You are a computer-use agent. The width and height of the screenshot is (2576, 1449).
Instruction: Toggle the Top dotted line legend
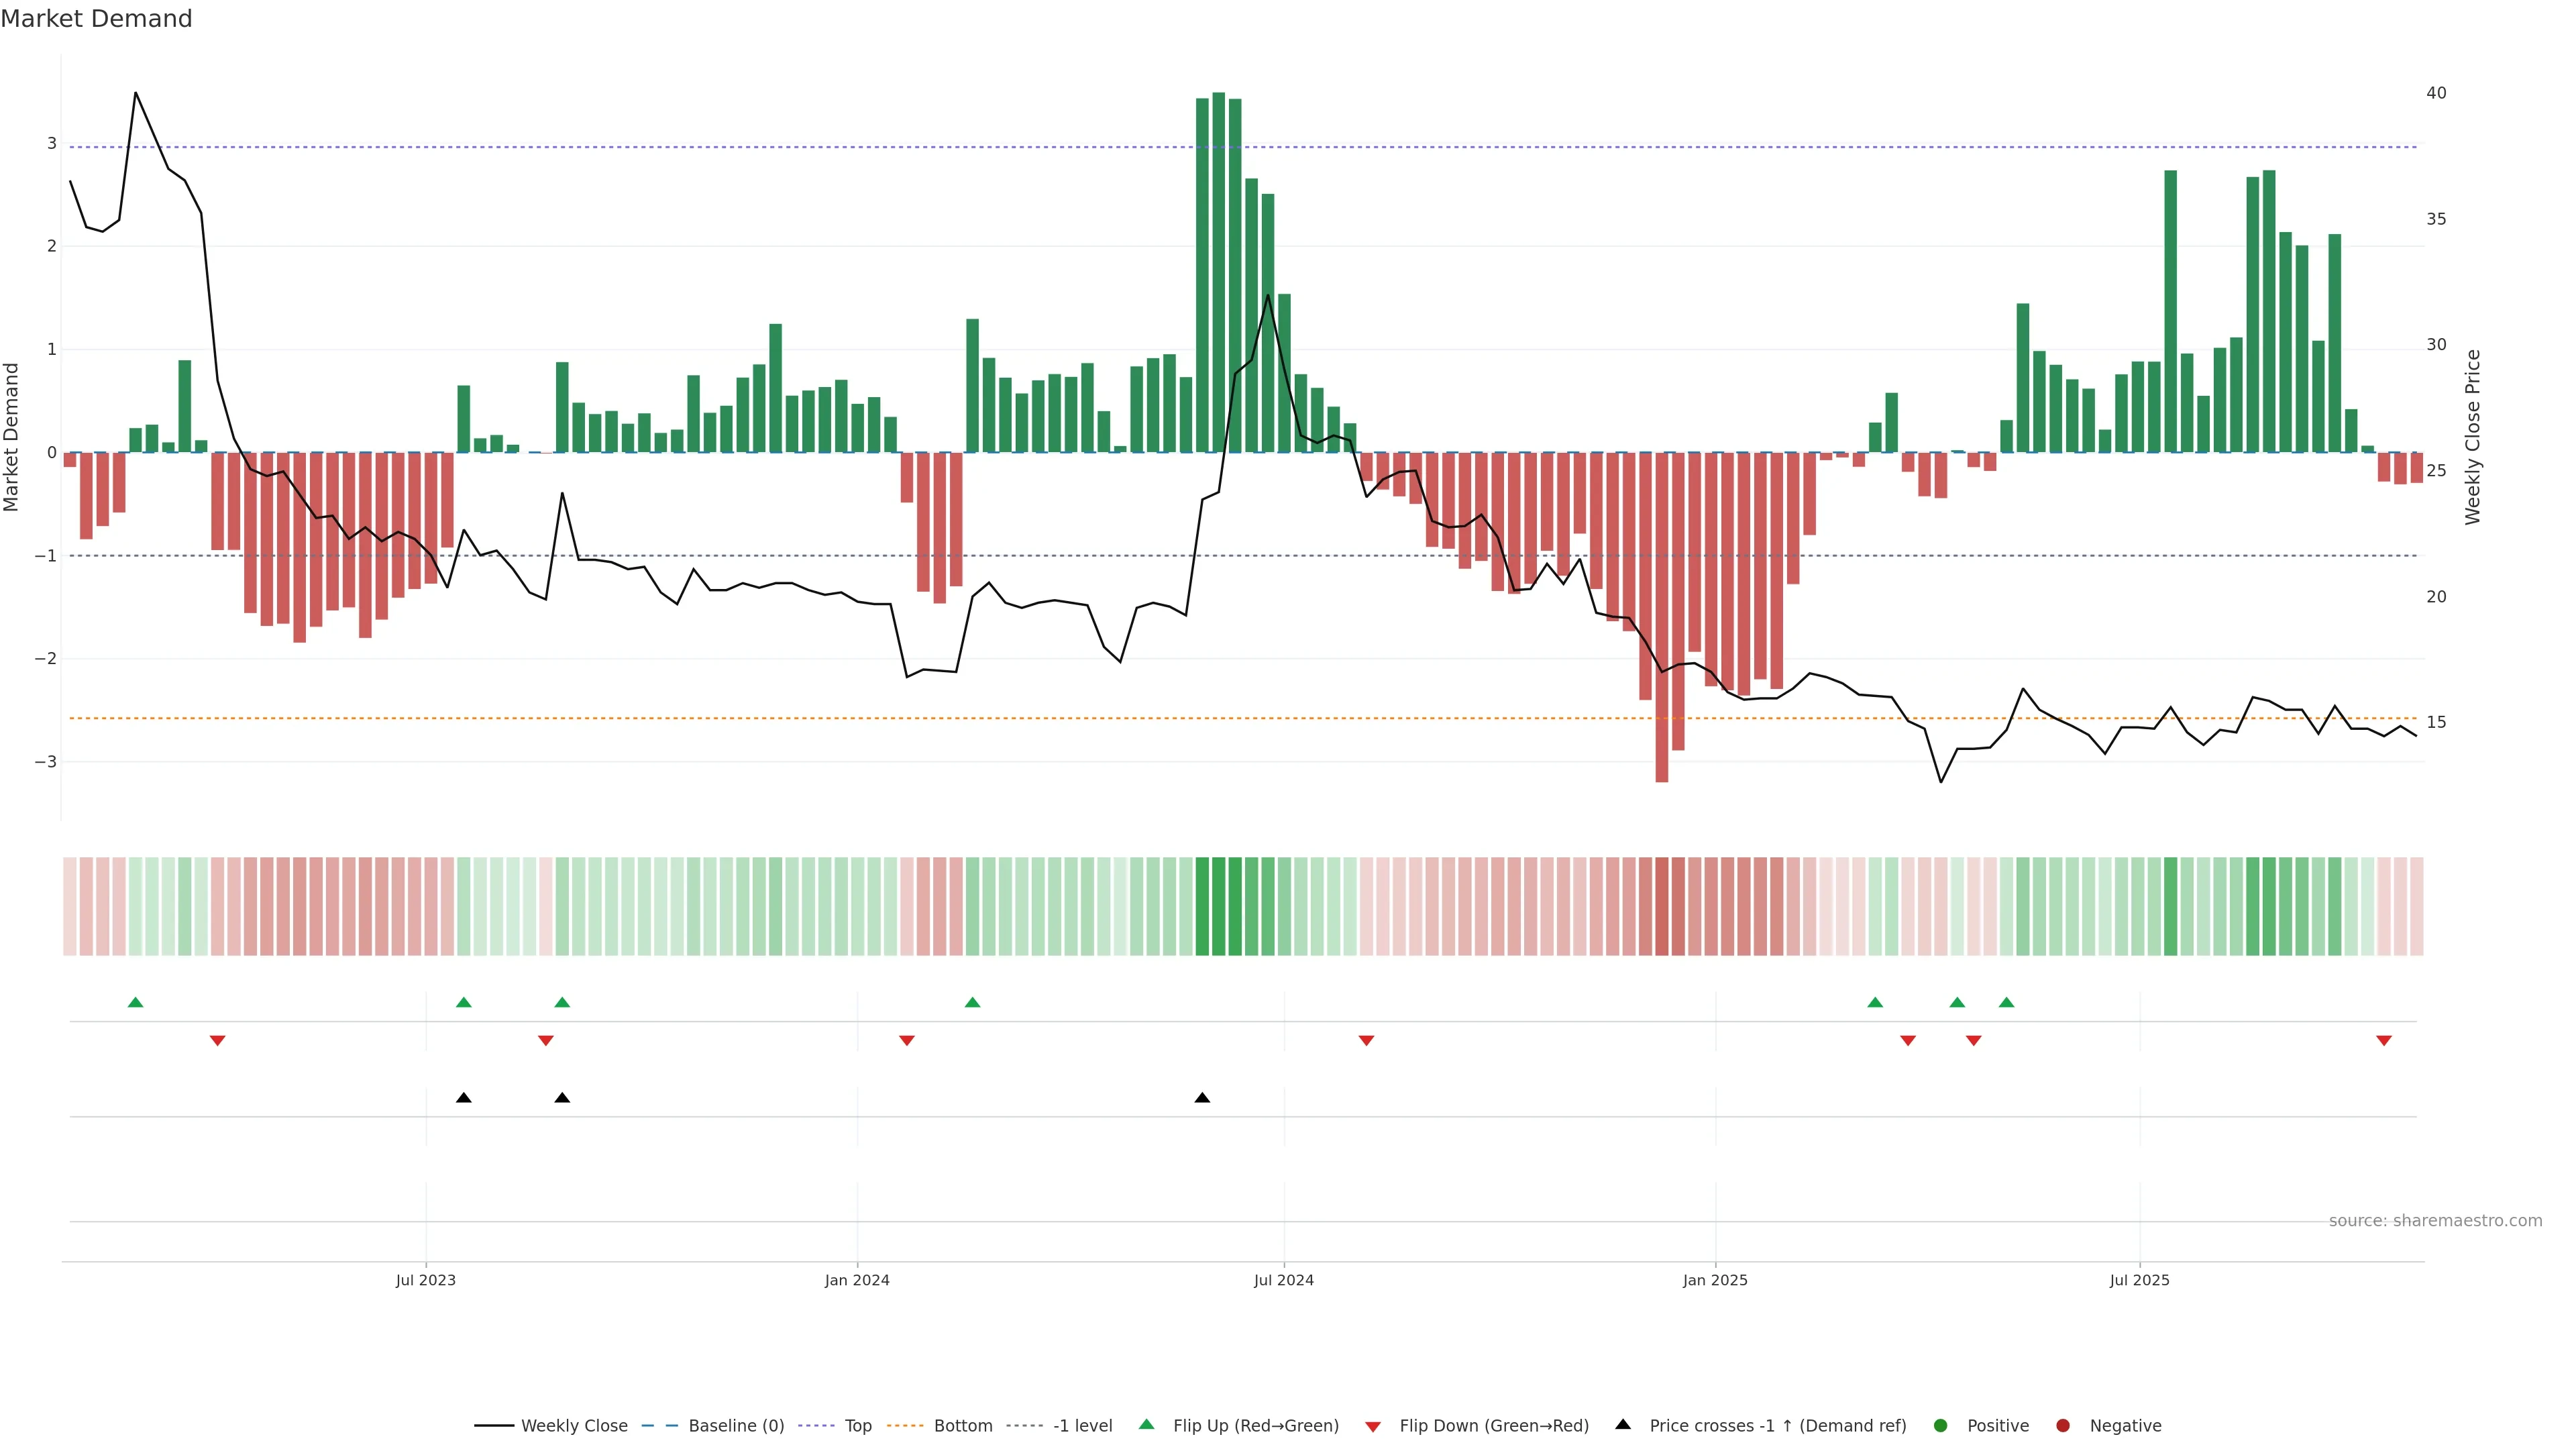tap(857, 1426)
